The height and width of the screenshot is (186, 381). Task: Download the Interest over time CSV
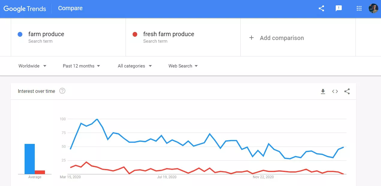[x=323, y=91]
